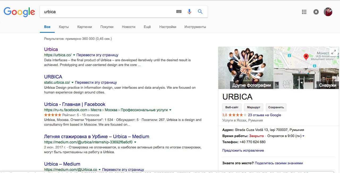The height and width of the screenshot is (173, 340).
Task: Click the red Закрыто status text
Action: click(257, 136)
